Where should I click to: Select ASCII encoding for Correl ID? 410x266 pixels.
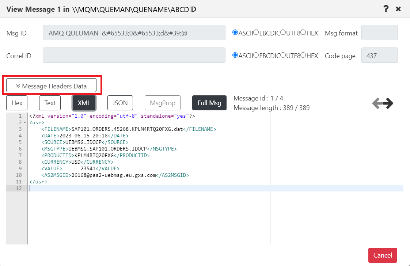235,55
